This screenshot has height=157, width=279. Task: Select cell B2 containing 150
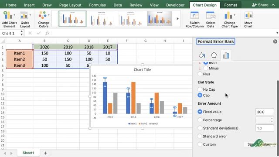pyautogui.click(x=44, y=53)
